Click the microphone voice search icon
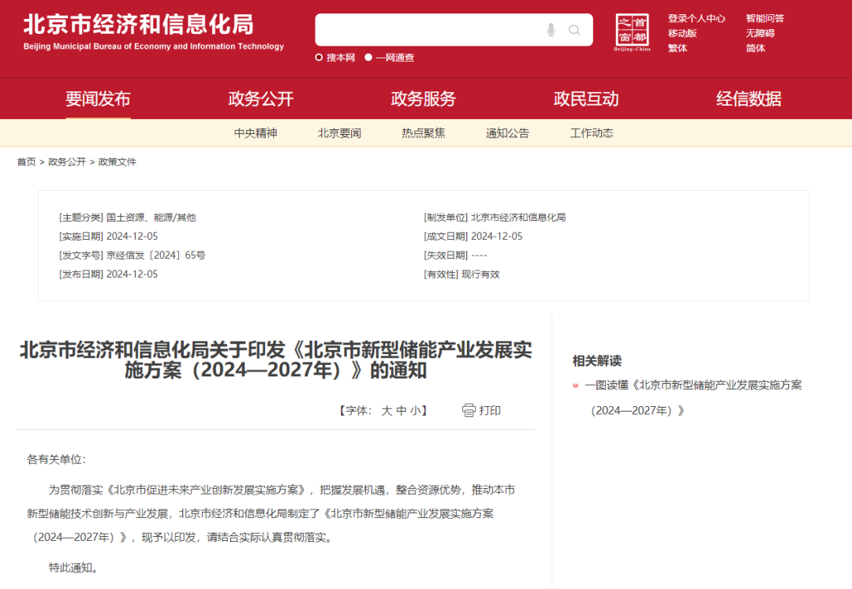Screen dimensions: 852x589 [x=551, y=30]
